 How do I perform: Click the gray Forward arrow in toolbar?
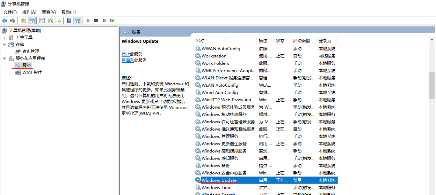(x=13, y=21)
